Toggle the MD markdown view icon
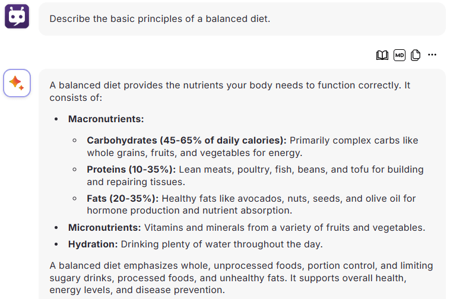Image resolution: width=450 pixels, height=299 pixels. 399,55
